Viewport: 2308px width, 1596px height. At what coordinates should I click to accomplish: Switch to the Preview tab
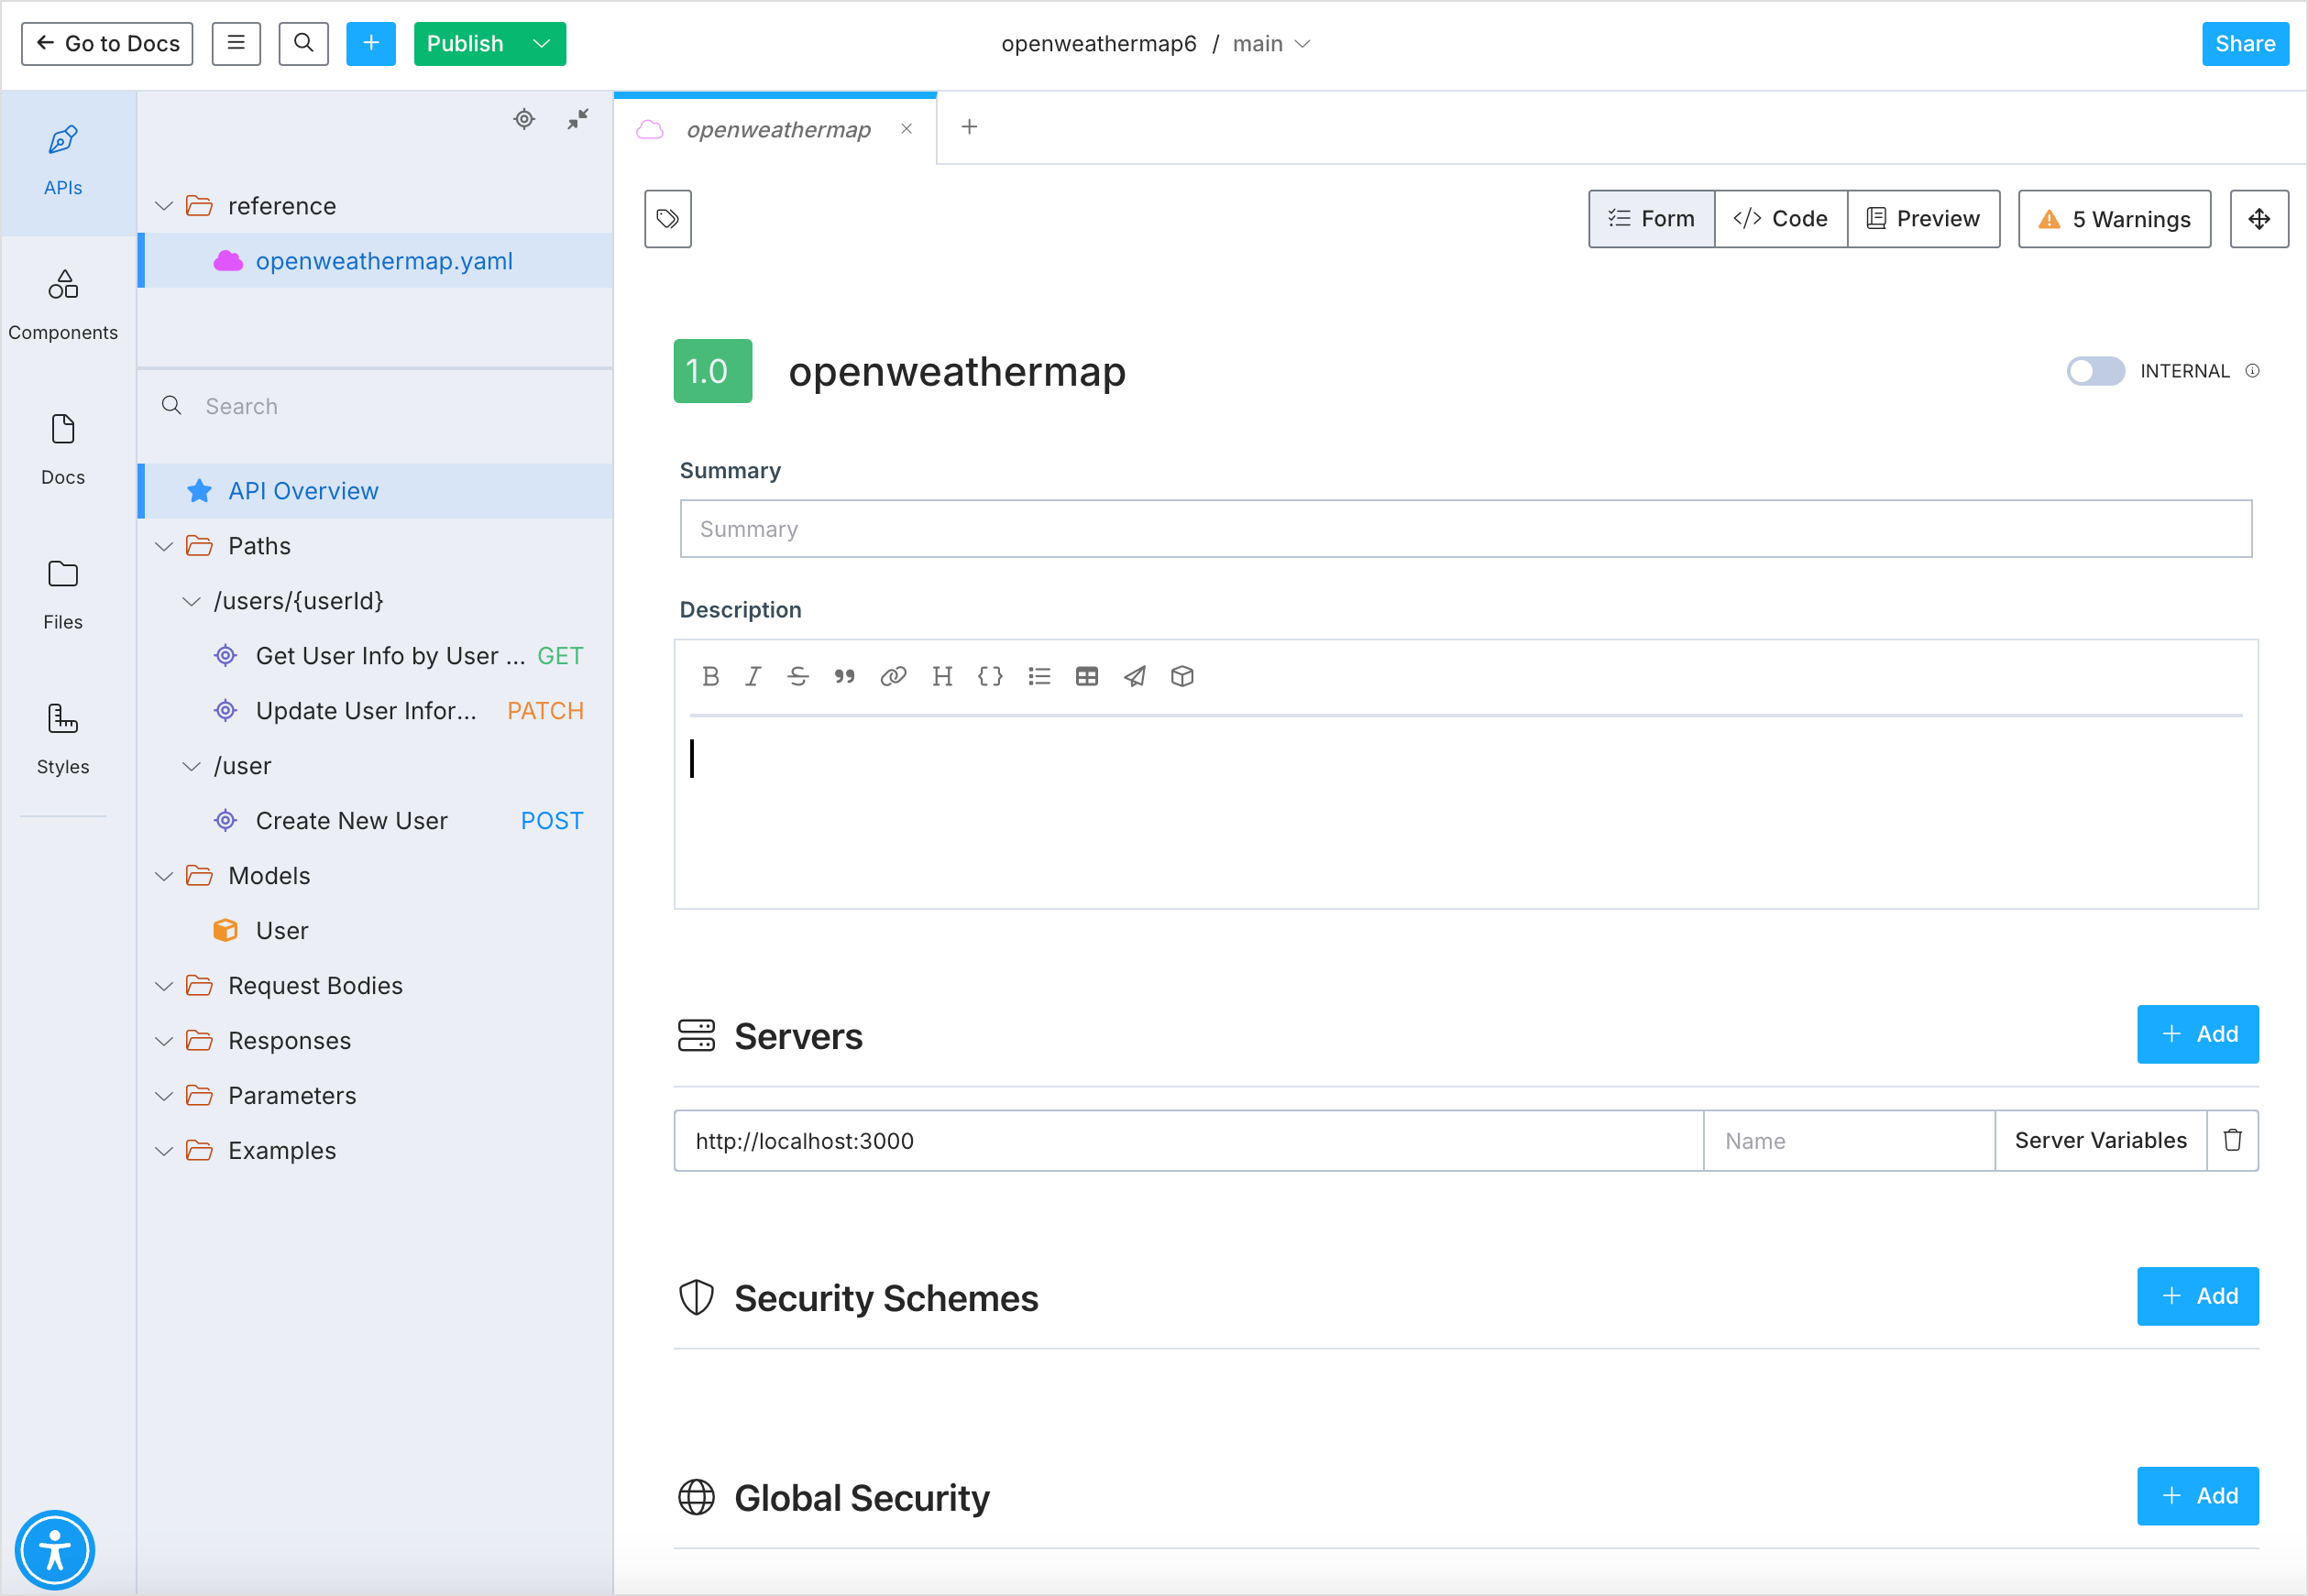tap(1922, 217)
